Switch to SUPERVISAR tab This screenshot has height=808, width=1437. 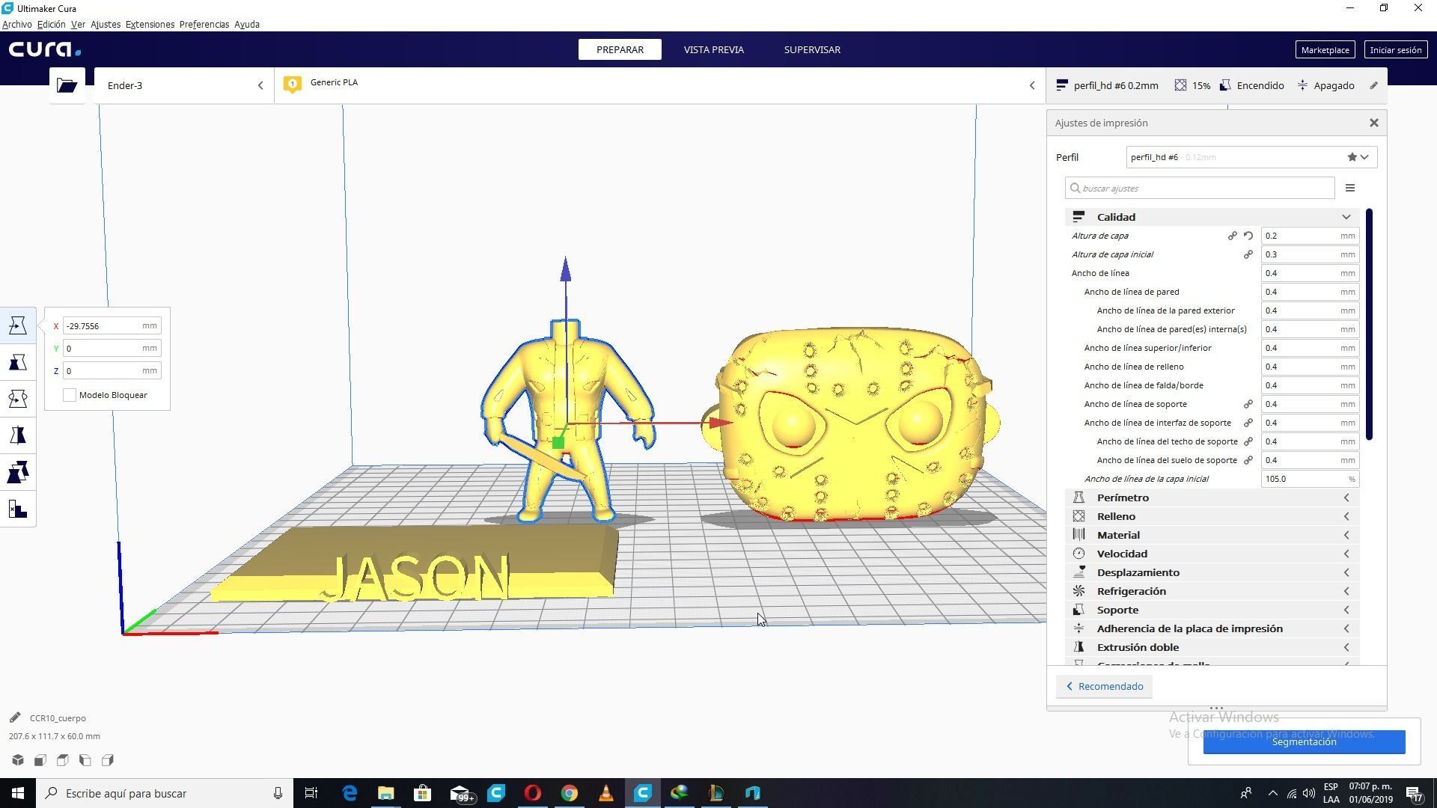812,49
